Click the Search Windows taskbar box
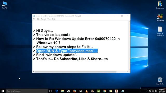The height and width of the screenshot is (93, 166). click(26, 91)
